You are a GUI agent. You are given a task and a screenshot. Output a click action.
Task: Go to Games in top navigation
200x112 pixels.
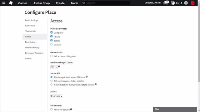(x=23, y=3)
